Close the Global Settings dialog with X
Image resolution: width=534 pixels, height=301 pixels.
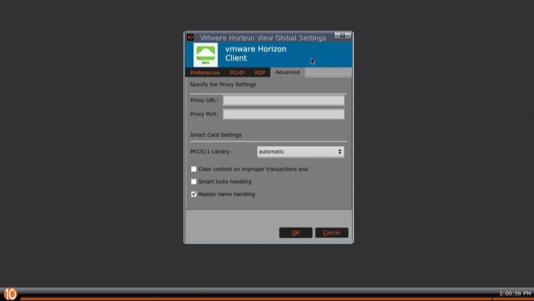tap(343, 35)
